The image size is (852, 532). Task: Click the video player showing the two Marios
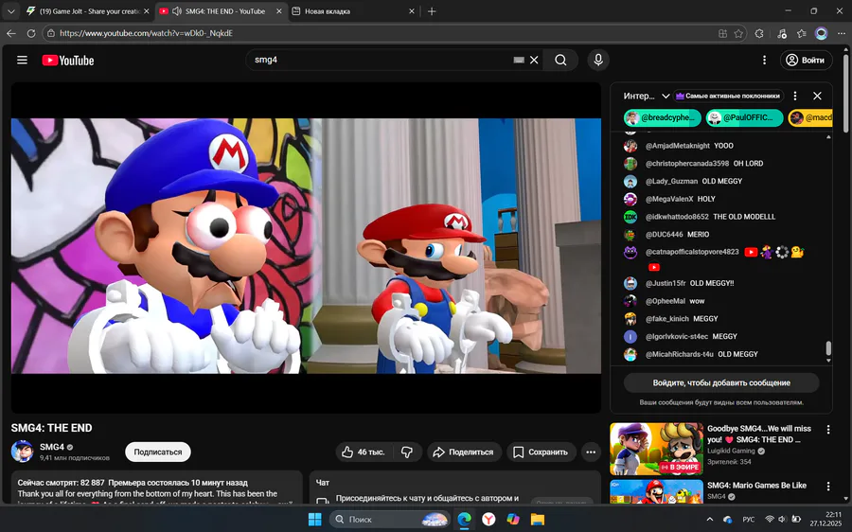(306, 246)
